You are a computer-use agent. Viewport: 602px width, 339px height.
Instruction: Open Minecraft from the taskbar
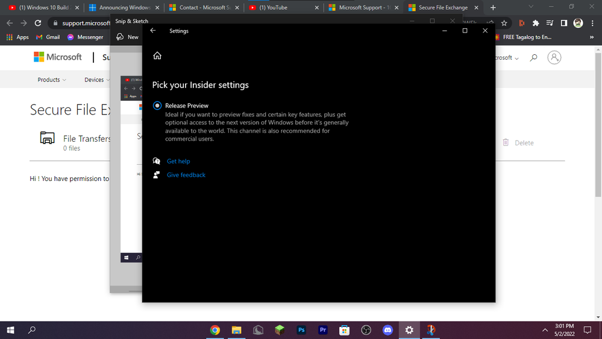click(x=280, y=330)
